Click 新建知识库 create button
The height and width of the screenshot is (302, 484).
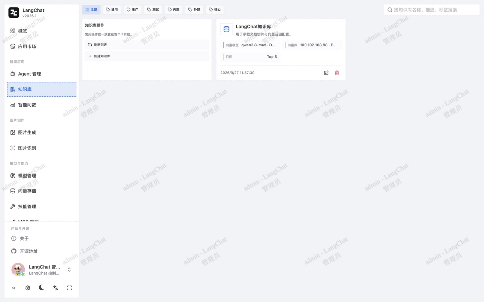tap(147, 56)
